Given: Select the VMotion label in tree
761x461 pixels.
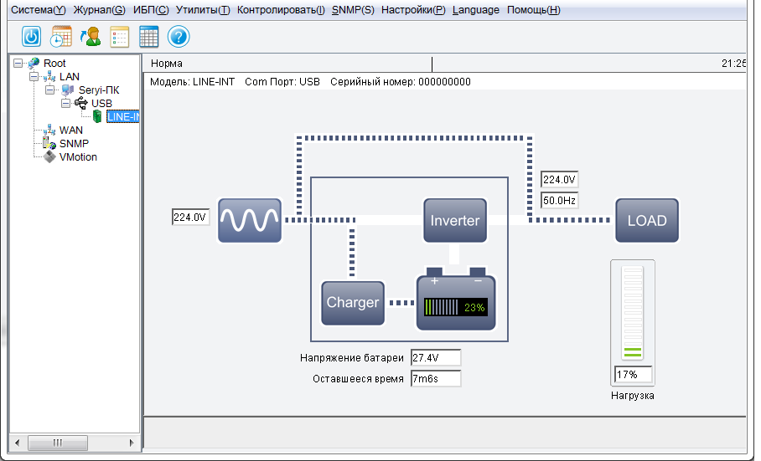Looking at the screenshot, I should [x=78, y=157].
